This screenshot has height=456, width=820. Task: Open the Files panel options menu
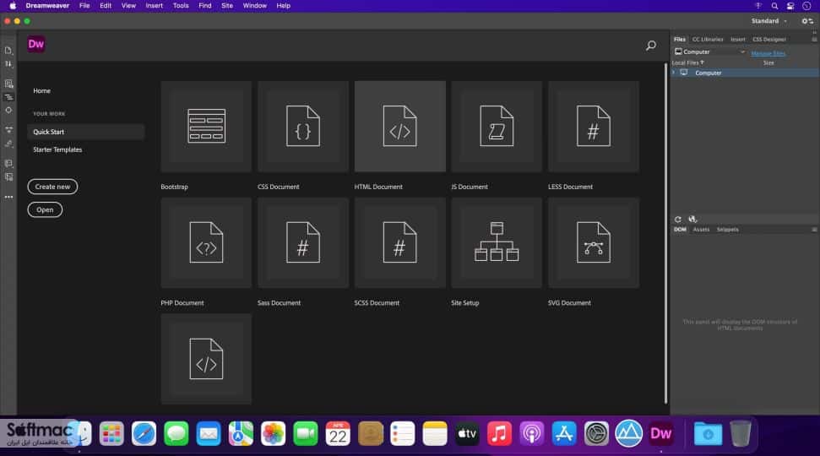point(814,39)
